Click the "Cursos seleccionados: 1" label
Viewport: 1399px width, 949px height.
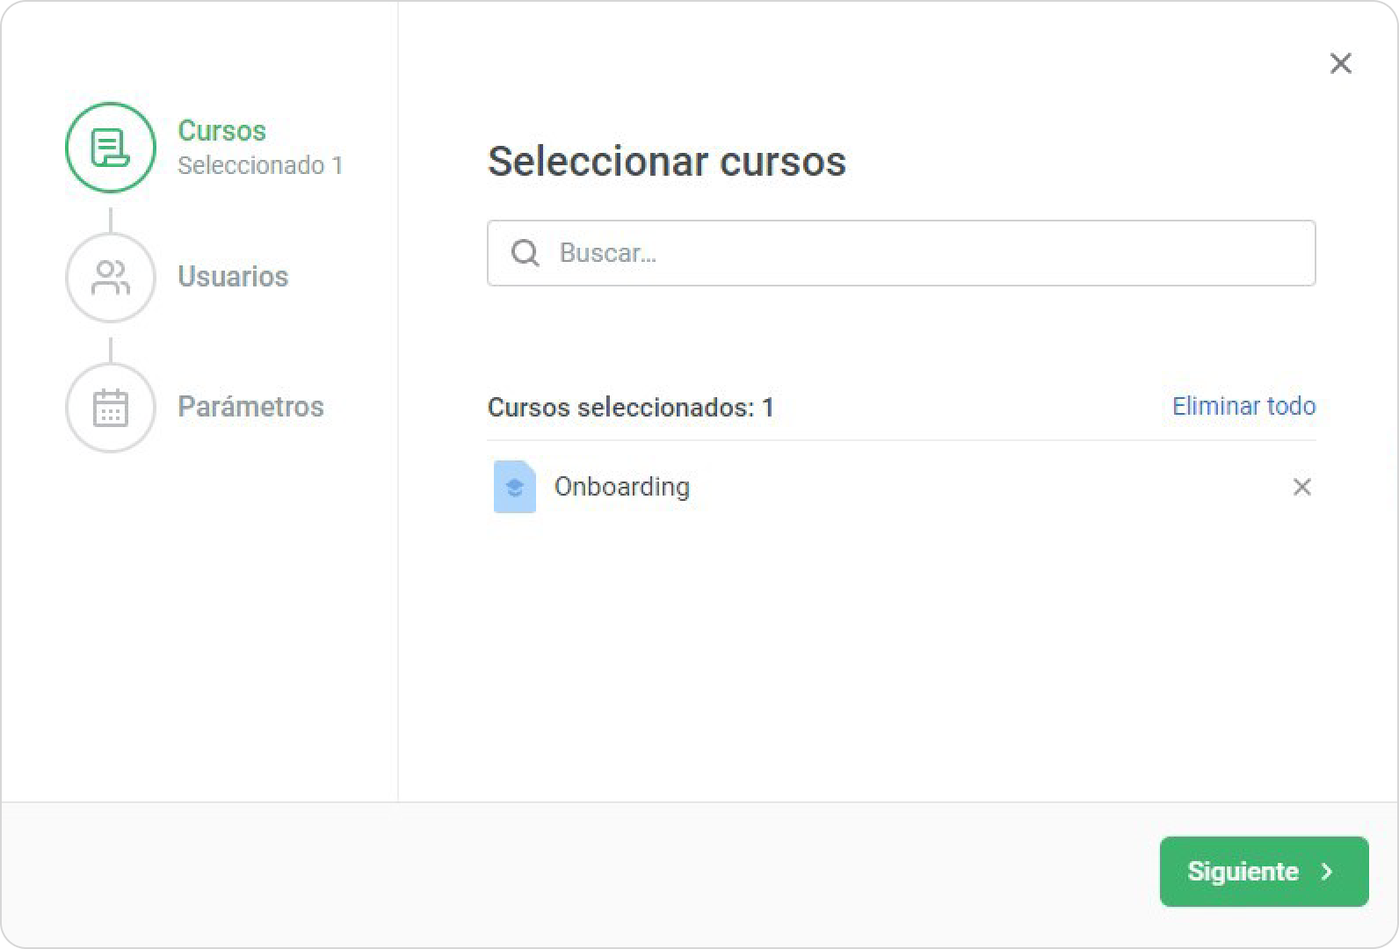coord(631,408)
